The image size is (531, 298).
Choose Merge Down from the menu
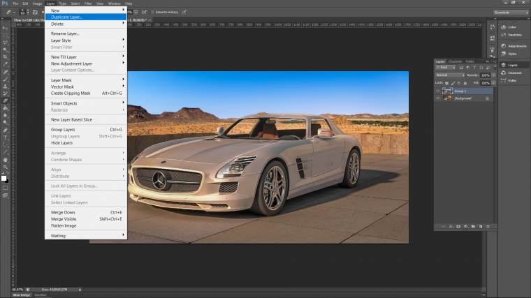click(x=86, y=212)
